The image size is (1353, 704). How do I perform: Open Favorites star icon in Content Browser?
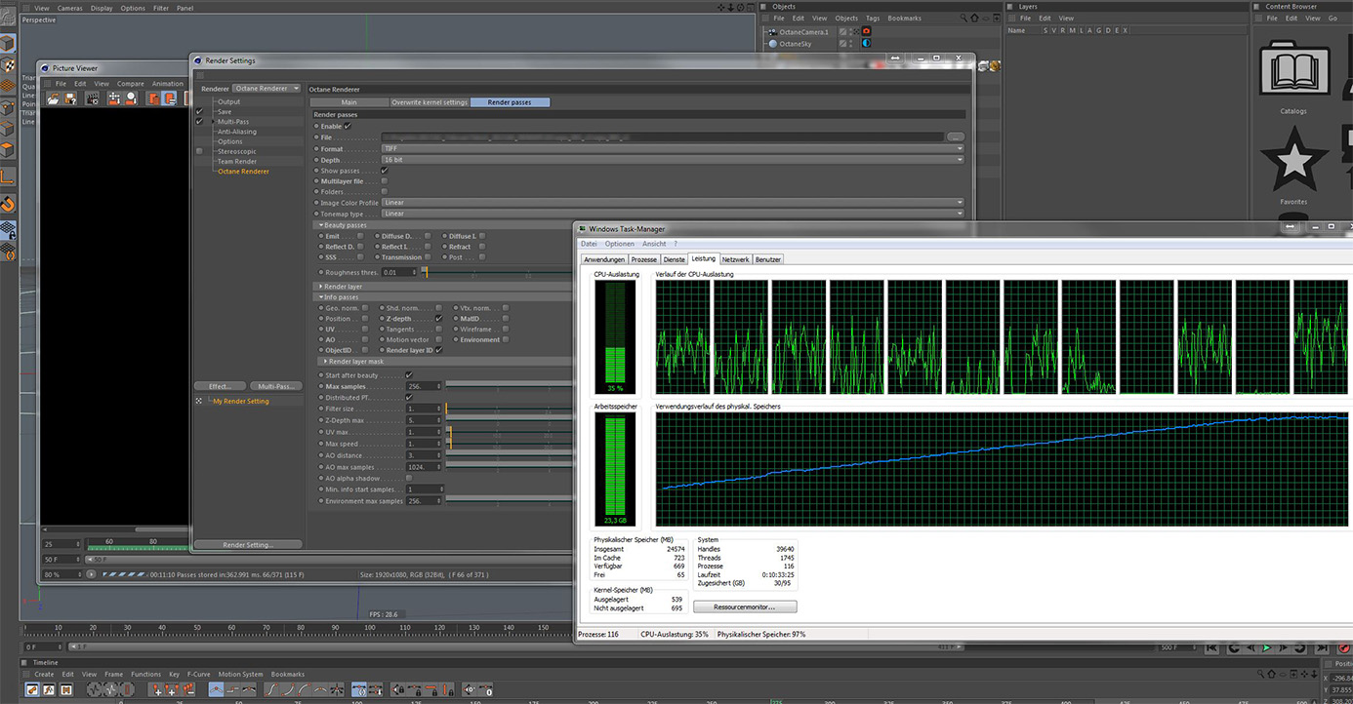tap(1293, 158)
